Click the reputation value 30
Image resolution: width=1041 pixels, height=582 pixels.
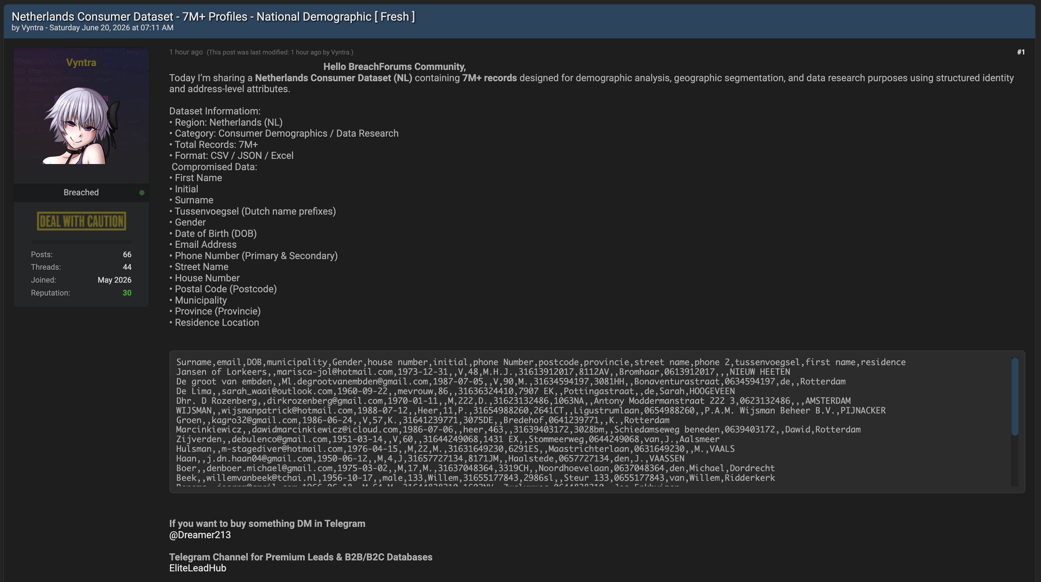tap(127, 293)
